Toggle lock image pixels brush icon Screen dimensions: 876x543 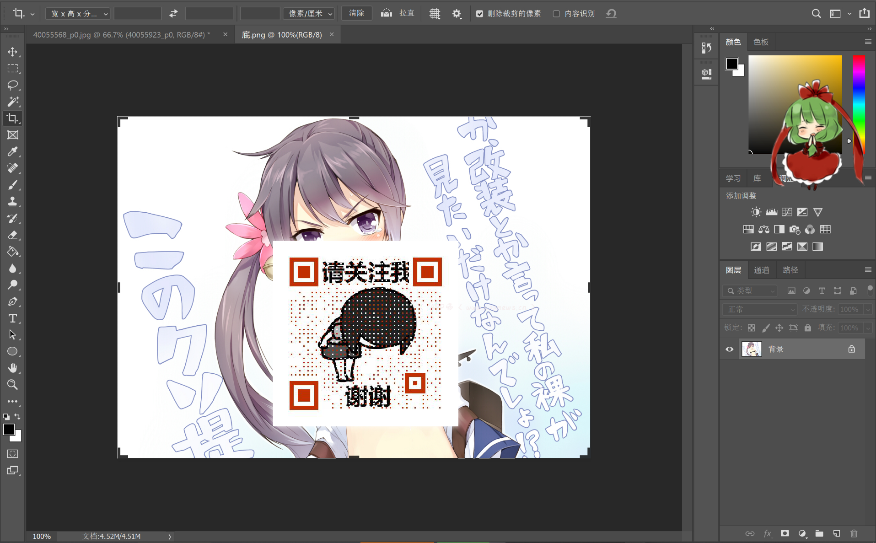tap(765, 328)
